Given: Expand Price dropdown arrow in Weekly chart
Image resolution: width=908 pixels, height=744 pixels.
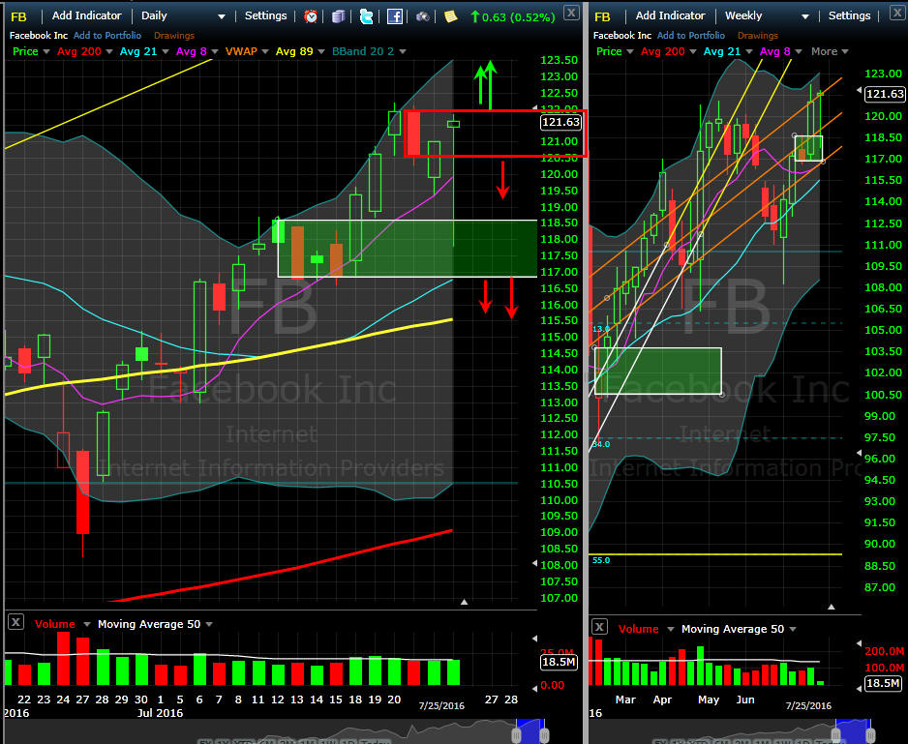Looking at the screenshot, I should pyautogui.click(x=629, y=51).
